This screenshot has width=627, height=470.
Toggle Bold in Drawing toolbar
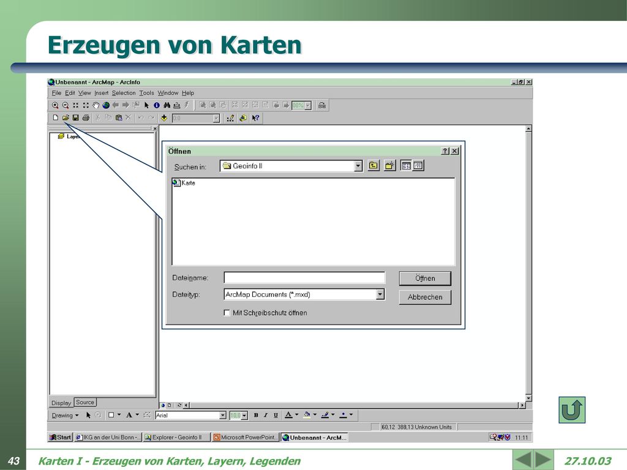(x=256, y=416)
